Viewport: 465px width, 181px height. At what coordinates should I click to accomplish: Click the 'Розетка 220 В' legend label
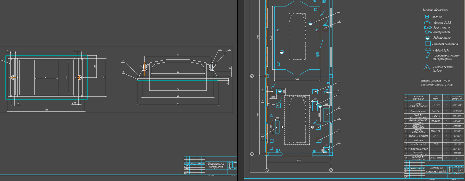tap(442, 23)
